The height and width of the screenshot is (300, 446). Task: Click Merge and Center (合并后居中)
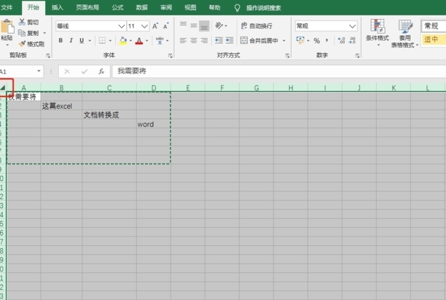click(x=259, y=40)
